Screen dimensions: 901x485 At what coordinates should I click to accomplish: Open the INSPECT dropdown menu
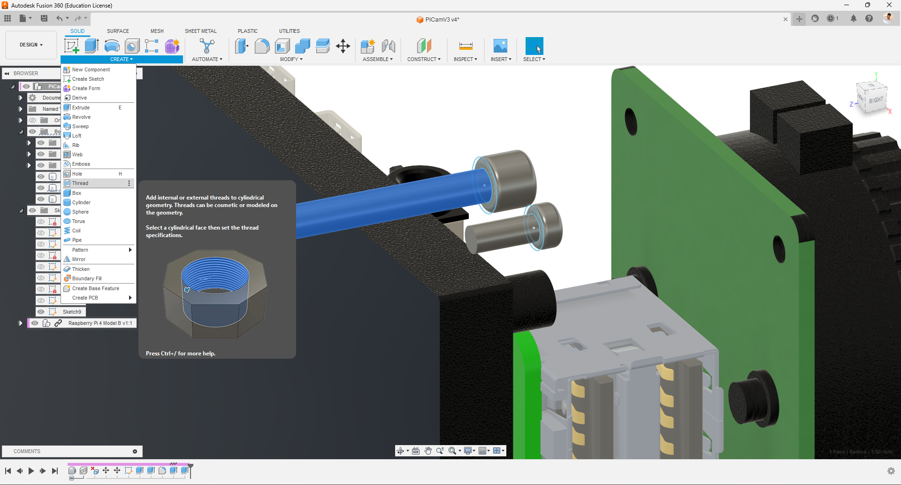(465, 59)
